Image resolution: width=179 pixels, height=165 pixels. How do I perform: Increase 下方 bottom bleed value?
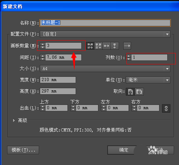click(73, 106)
